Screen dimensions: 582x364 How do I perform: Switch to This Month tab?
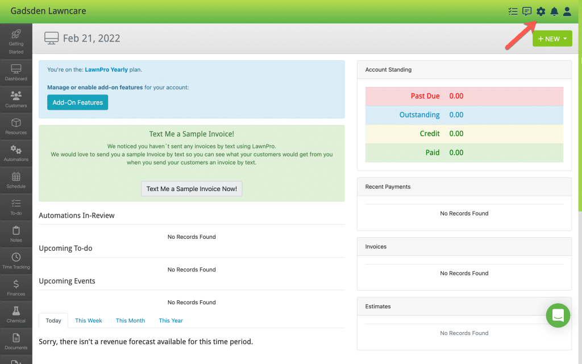pyautogui.click(x=130, y=321)
